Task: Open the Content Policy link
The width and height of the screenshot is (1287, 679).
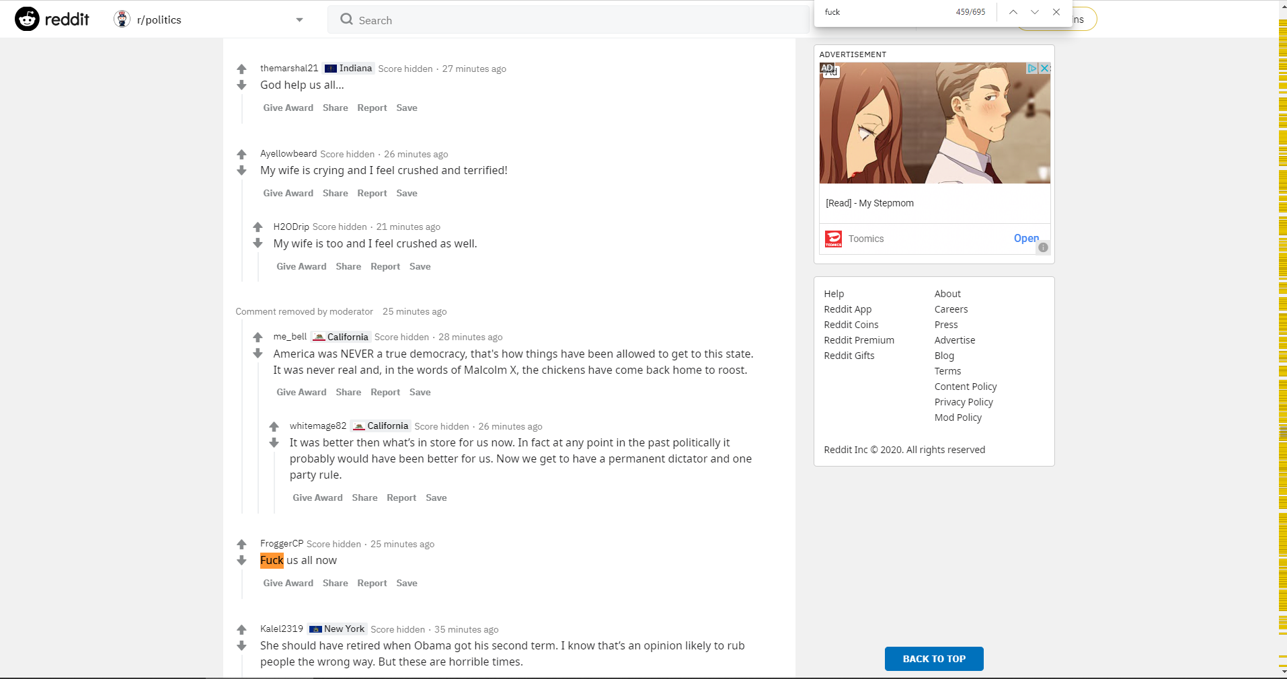Action: coord(965,387)
